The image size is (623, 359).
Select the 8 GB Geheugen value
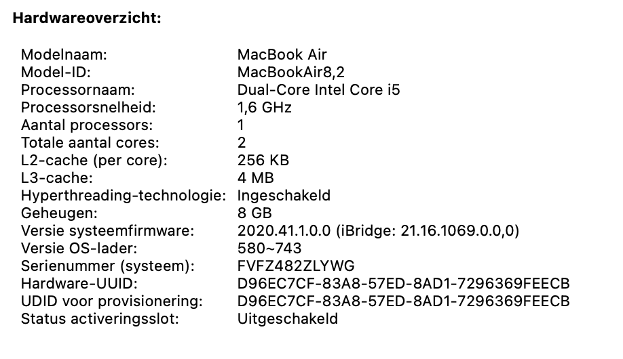click(x=254, y=213)
